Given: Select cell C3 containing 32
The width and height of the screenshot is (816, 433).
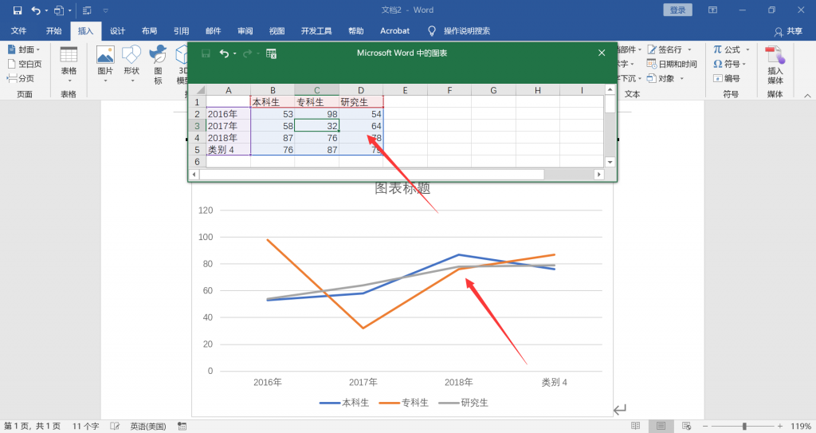Looking at the screenshot, I should [317, 125].
